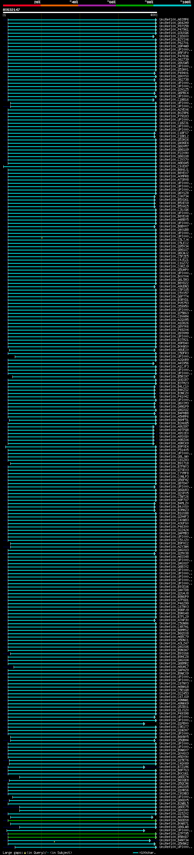Open hit UniRef100_C1E6X0
This screenshot has height=855, width=194.
[x=174, y=36]
